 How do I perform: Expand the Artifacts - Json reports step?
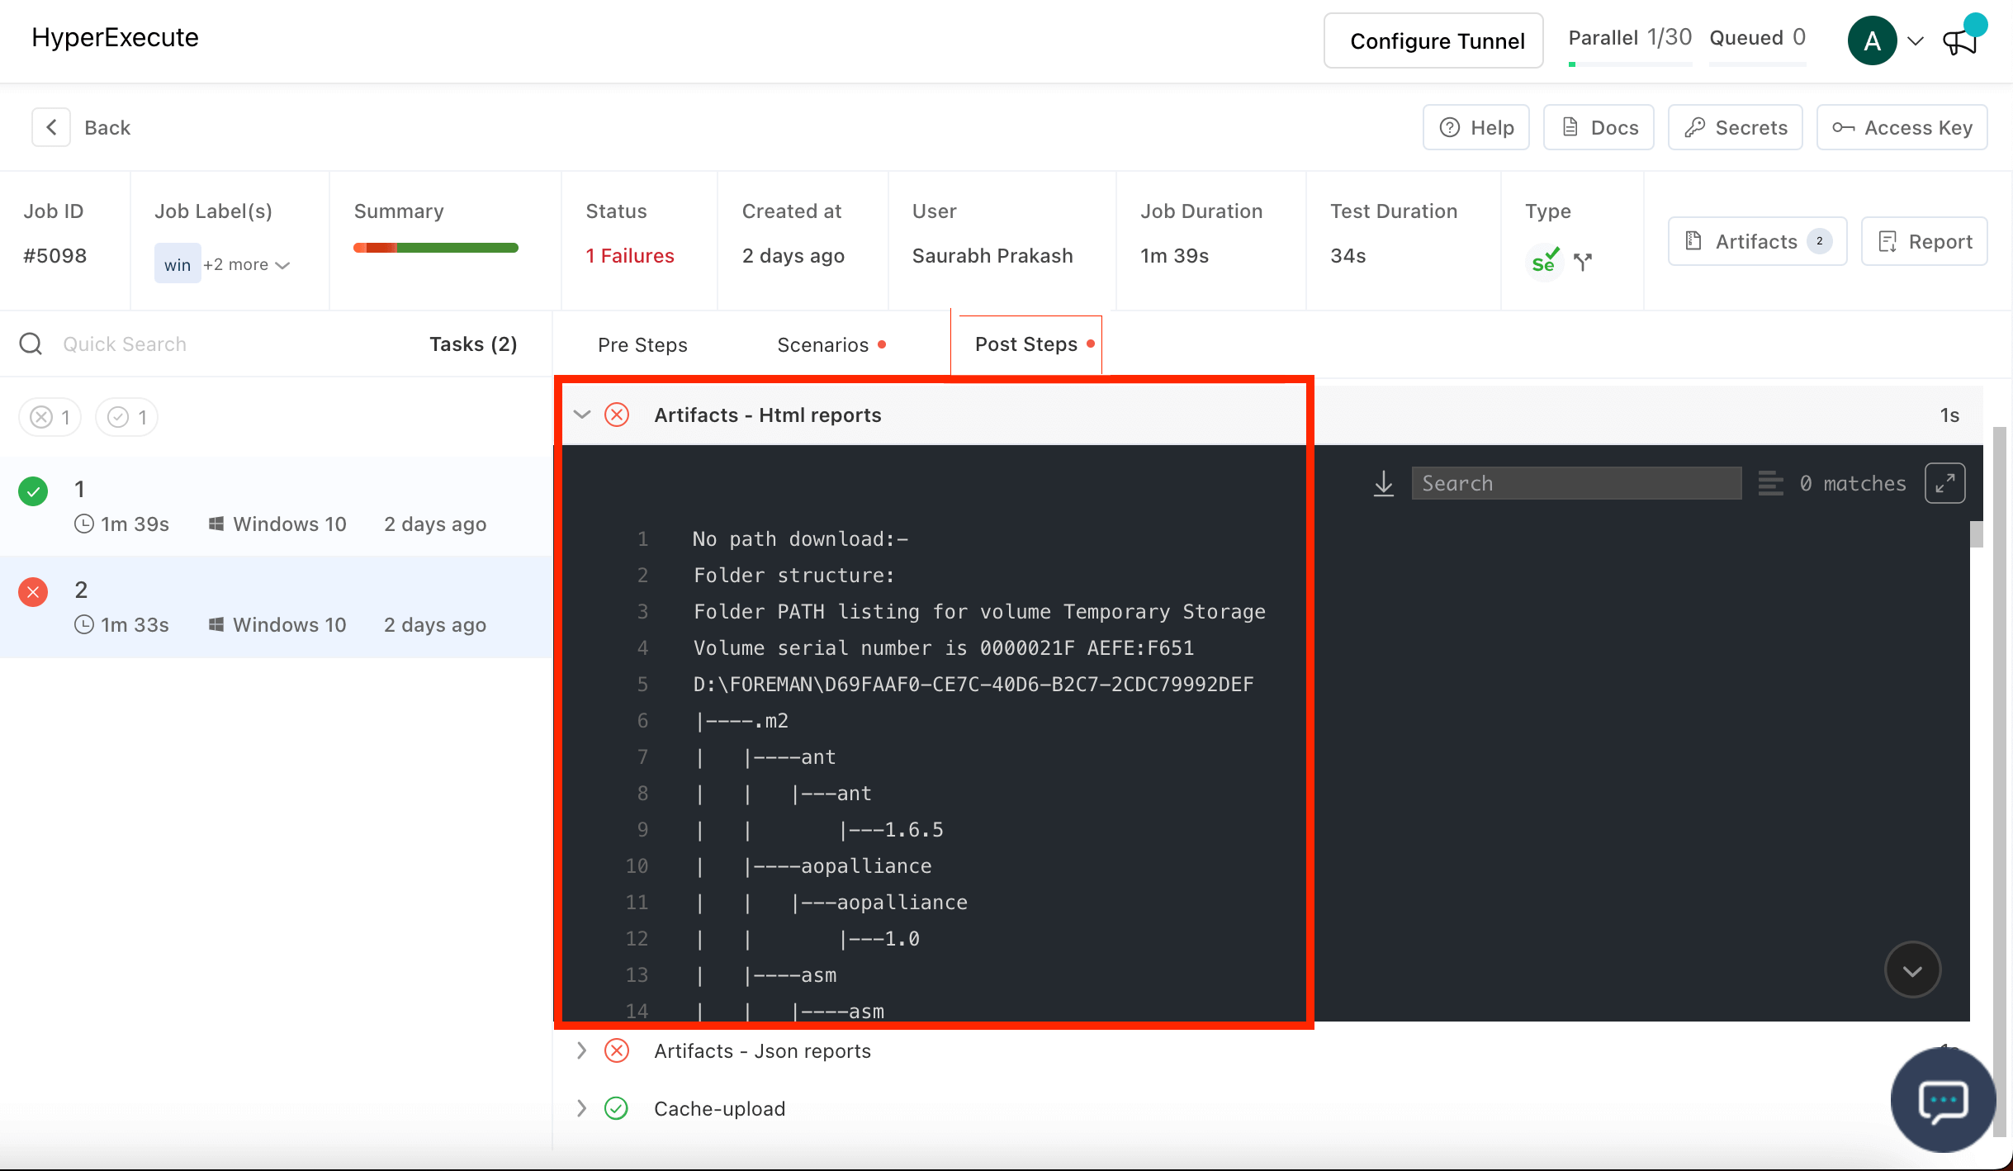(x=582, y=1050)
